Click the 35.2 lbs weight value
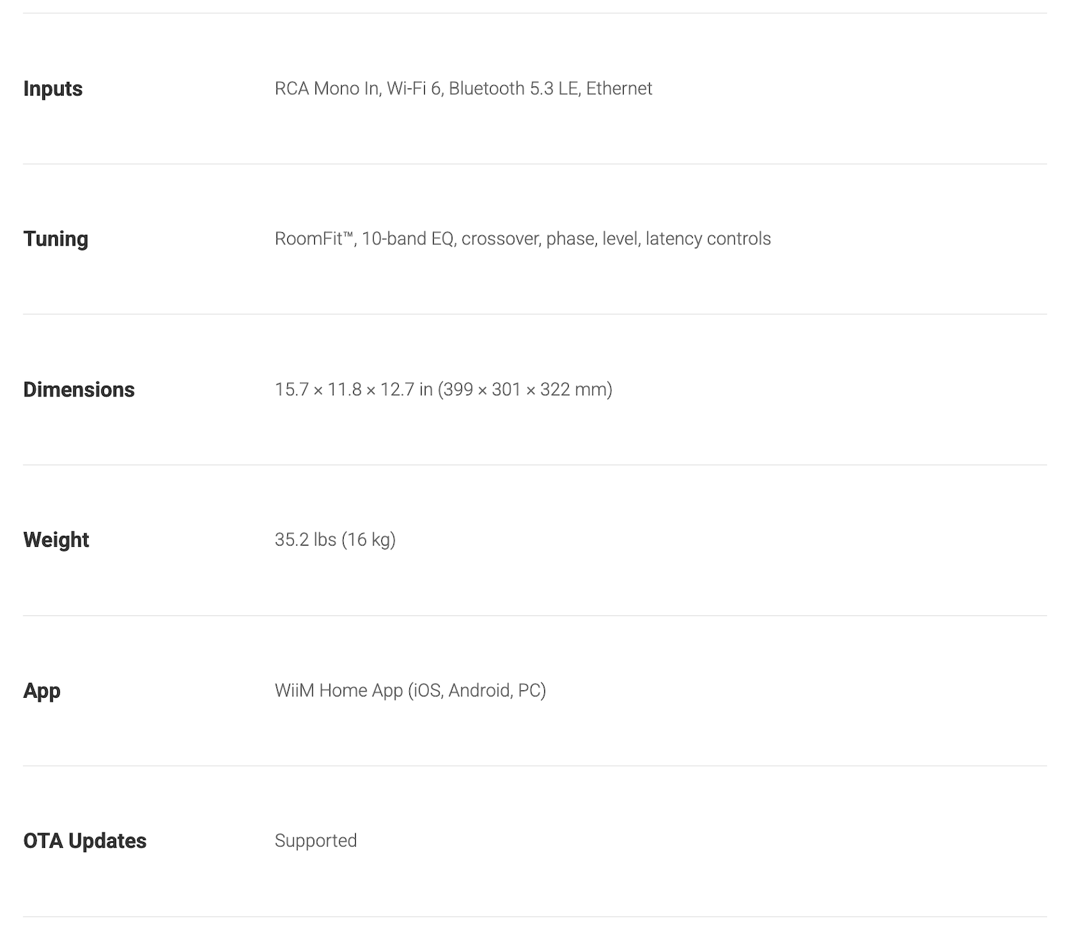 (x=305, y=540)
